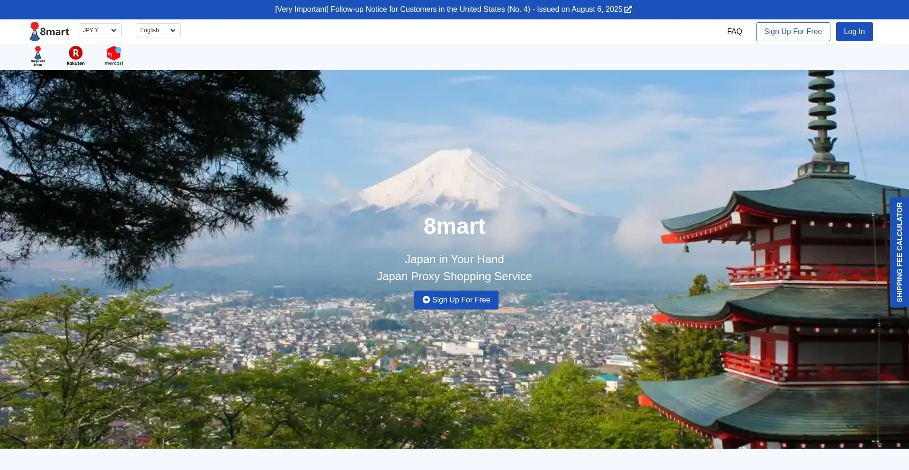This screenshot has height=470, width=909.
Task: Read the Very Important United States notice
Action: tap(448, 9)
